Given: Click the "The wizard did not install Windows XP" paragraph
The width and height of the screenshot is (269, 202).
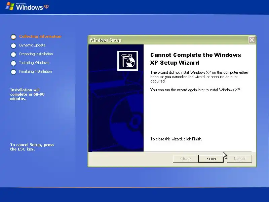Looking at the screenshot, I should tap(199, 77).
